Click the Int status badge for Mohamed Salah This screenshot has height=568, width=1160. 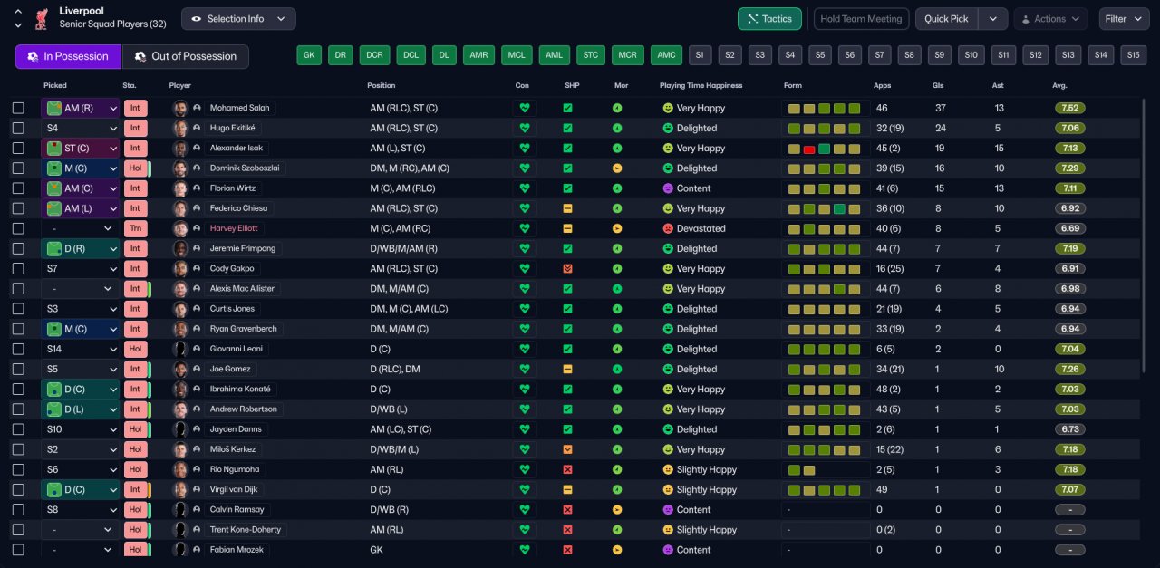[x=135, y=108]
